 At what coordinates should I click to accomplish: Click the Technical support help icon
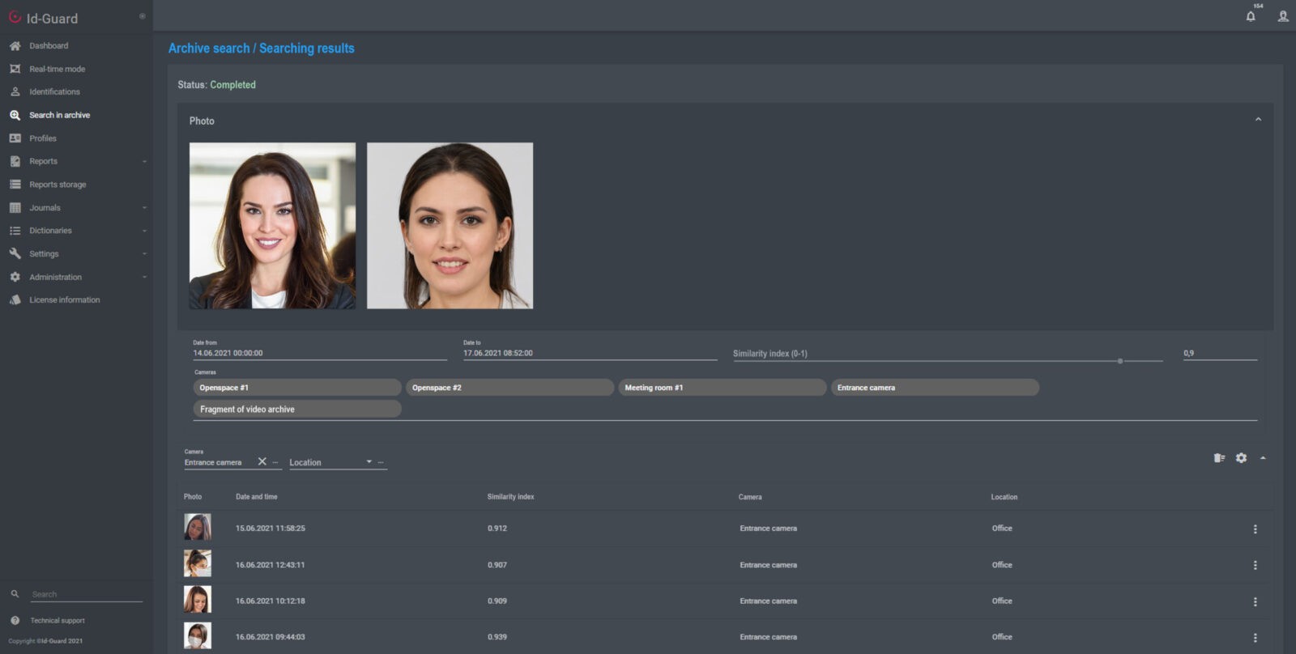(x=15, y=621)
